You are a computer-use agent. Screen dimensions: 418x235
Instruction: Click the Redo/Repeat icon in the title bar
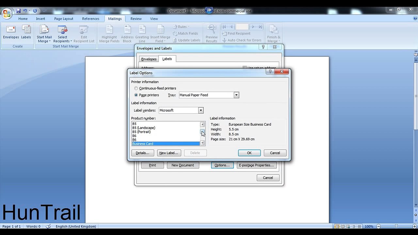pyautogui.click(x=35, y=11)
